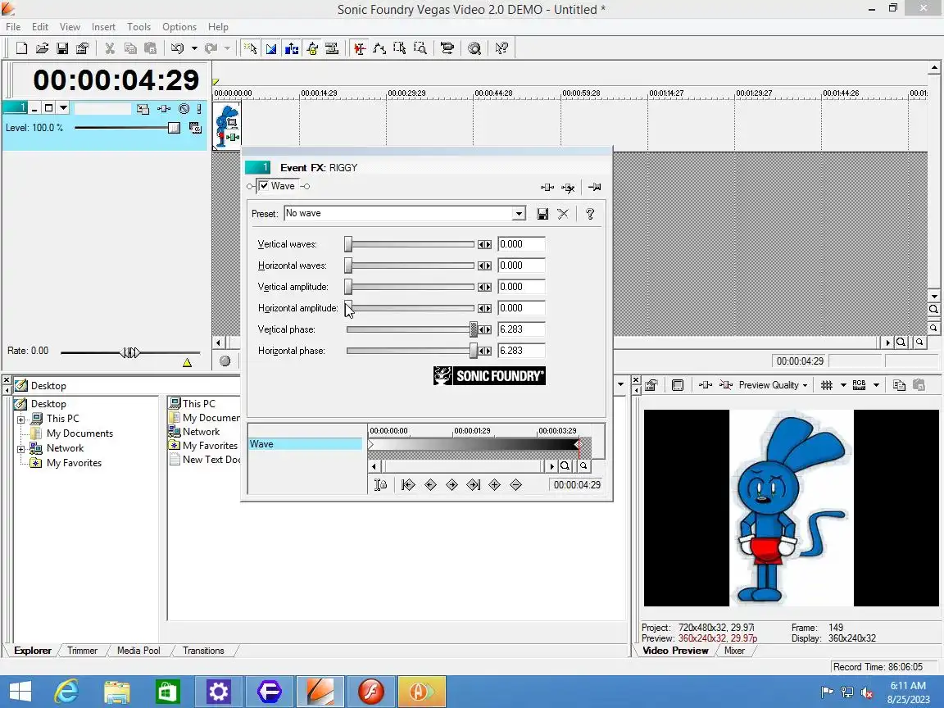
Task: Go to previous keyframe button
Action: pyautogui.click(x=430, y=484)
